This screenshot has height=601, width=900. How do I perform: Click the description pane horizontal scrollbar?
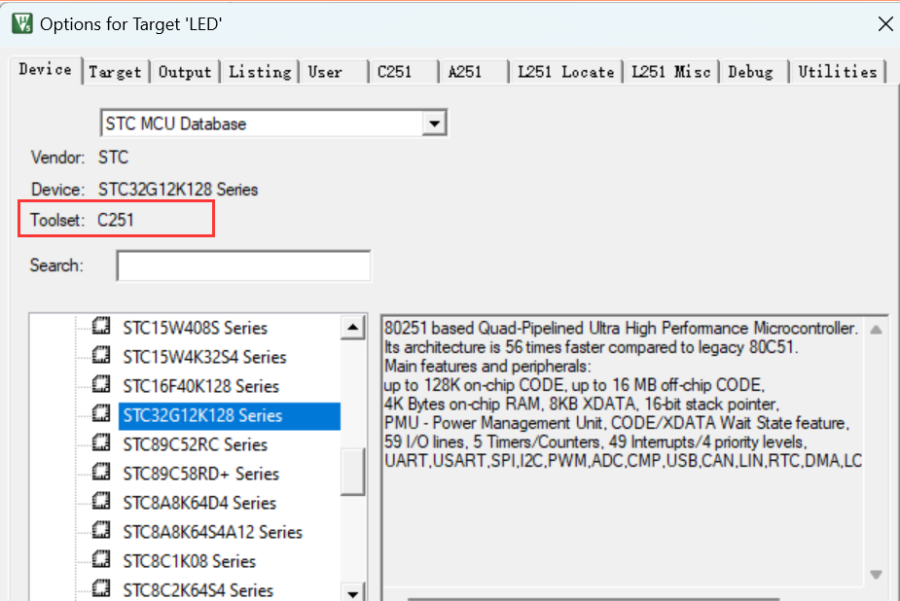(594, 599)
